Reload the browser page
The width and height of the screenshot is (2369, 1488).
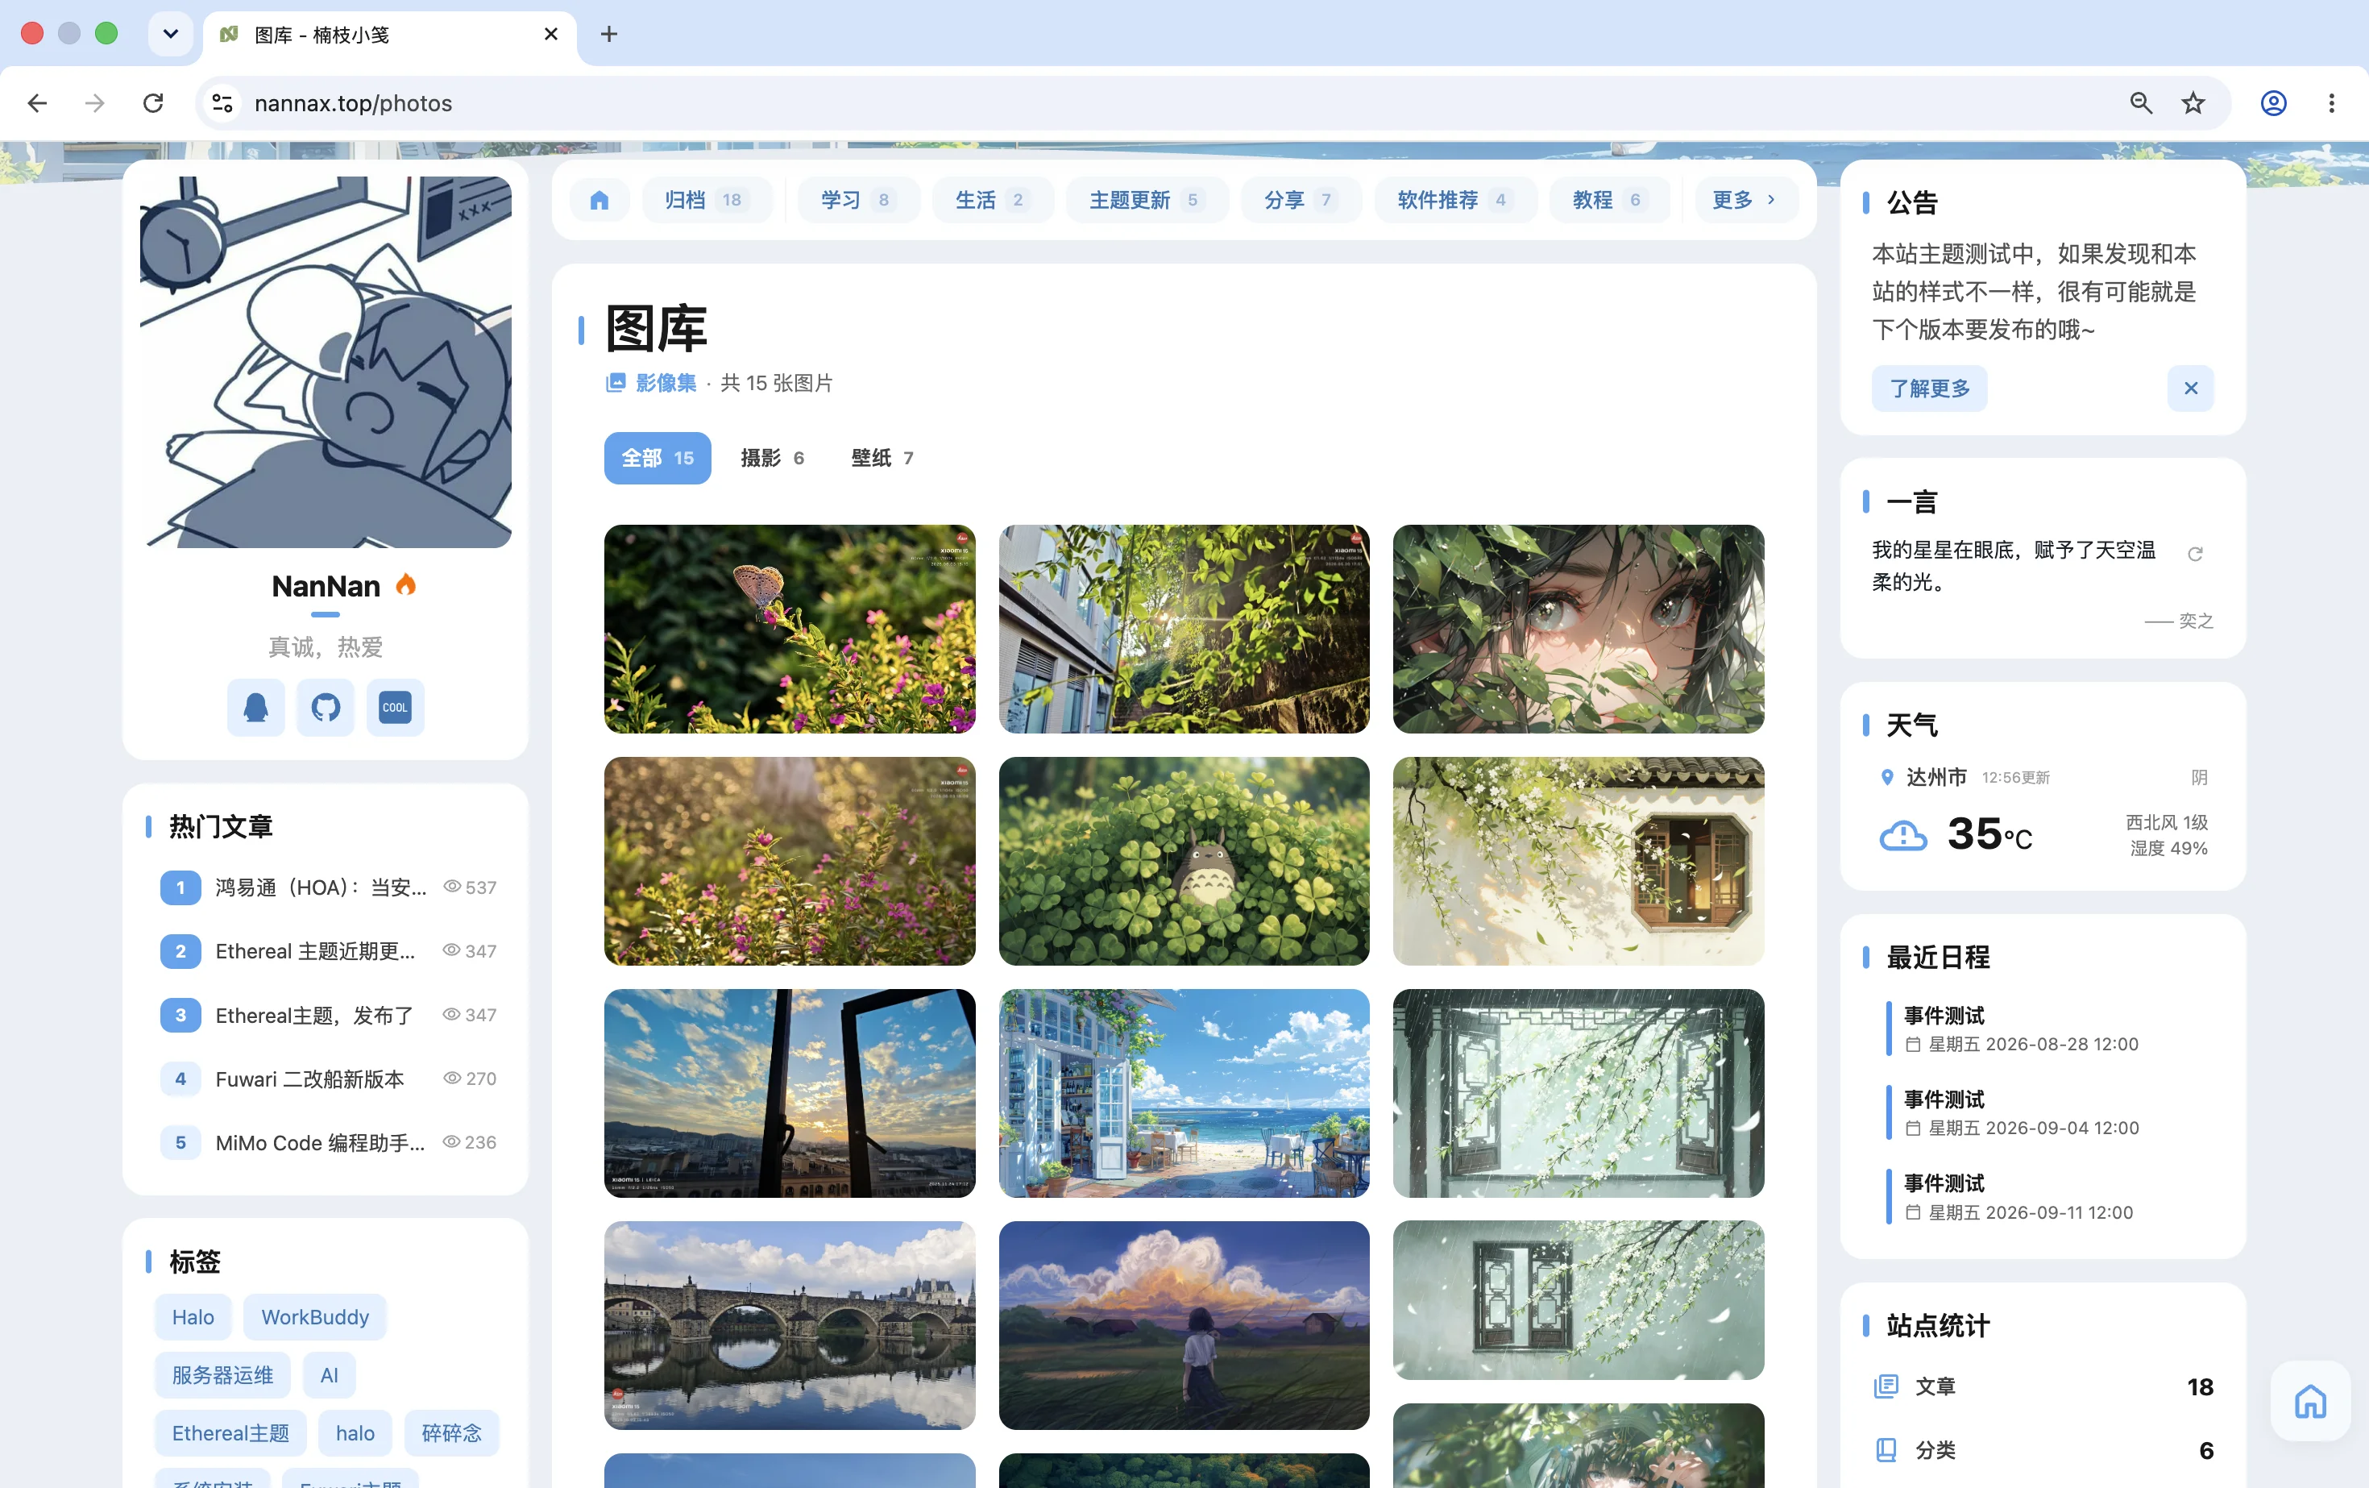click(153, 103)
